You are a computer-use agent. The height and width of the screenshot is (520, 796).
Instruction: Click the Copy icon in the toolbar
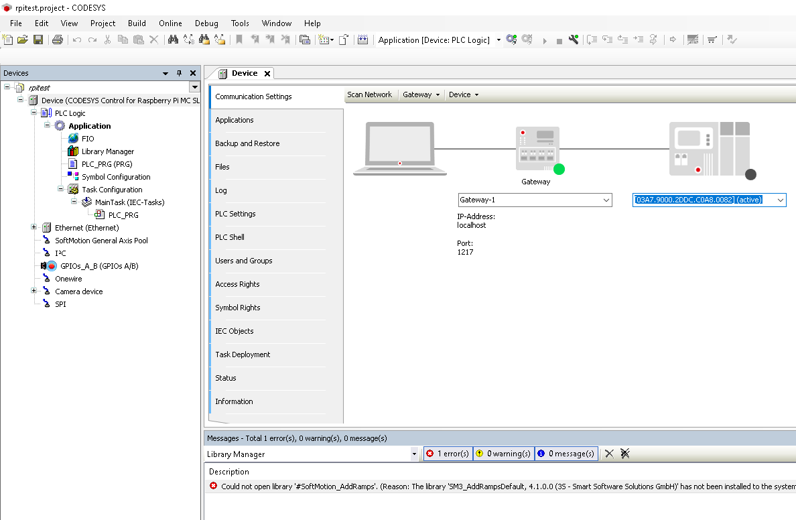click(x=123, y=40)
